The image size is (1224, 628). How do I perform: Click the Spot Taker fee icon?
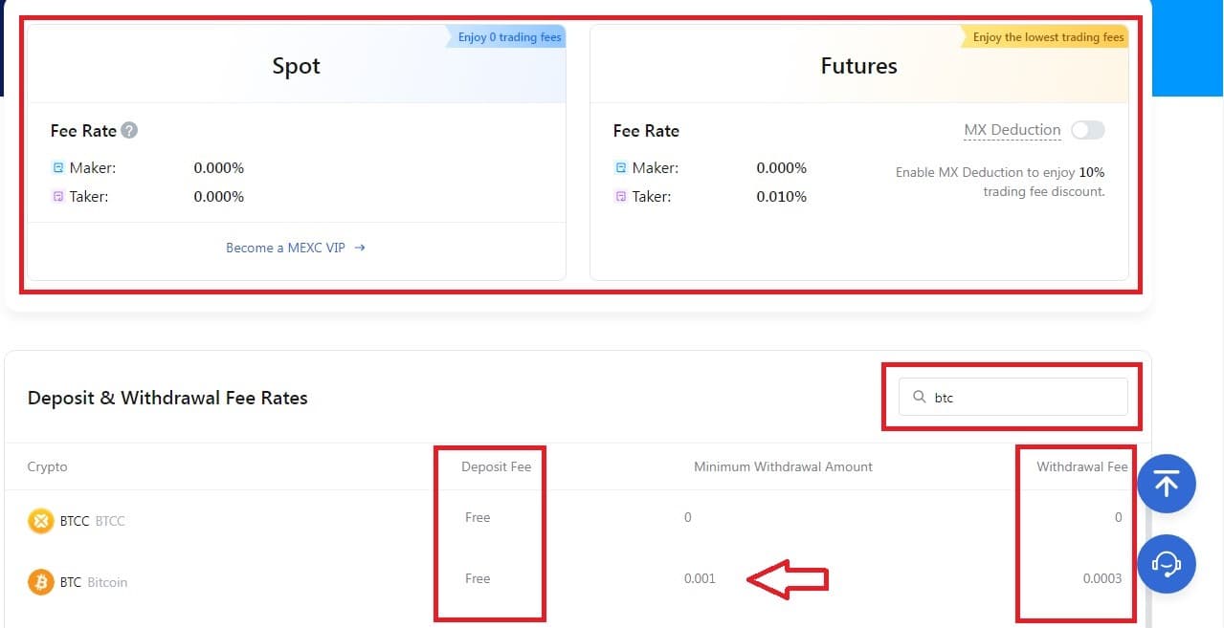[x=57, y=197]
